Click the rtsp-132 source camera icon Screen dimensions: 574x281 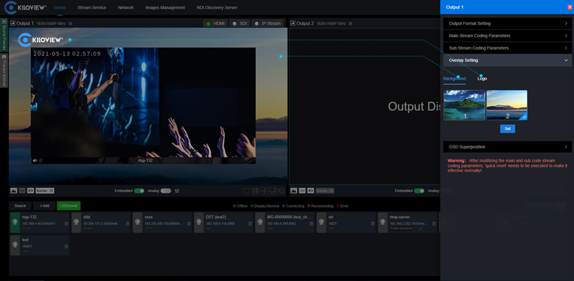click(x=15, y=223)
